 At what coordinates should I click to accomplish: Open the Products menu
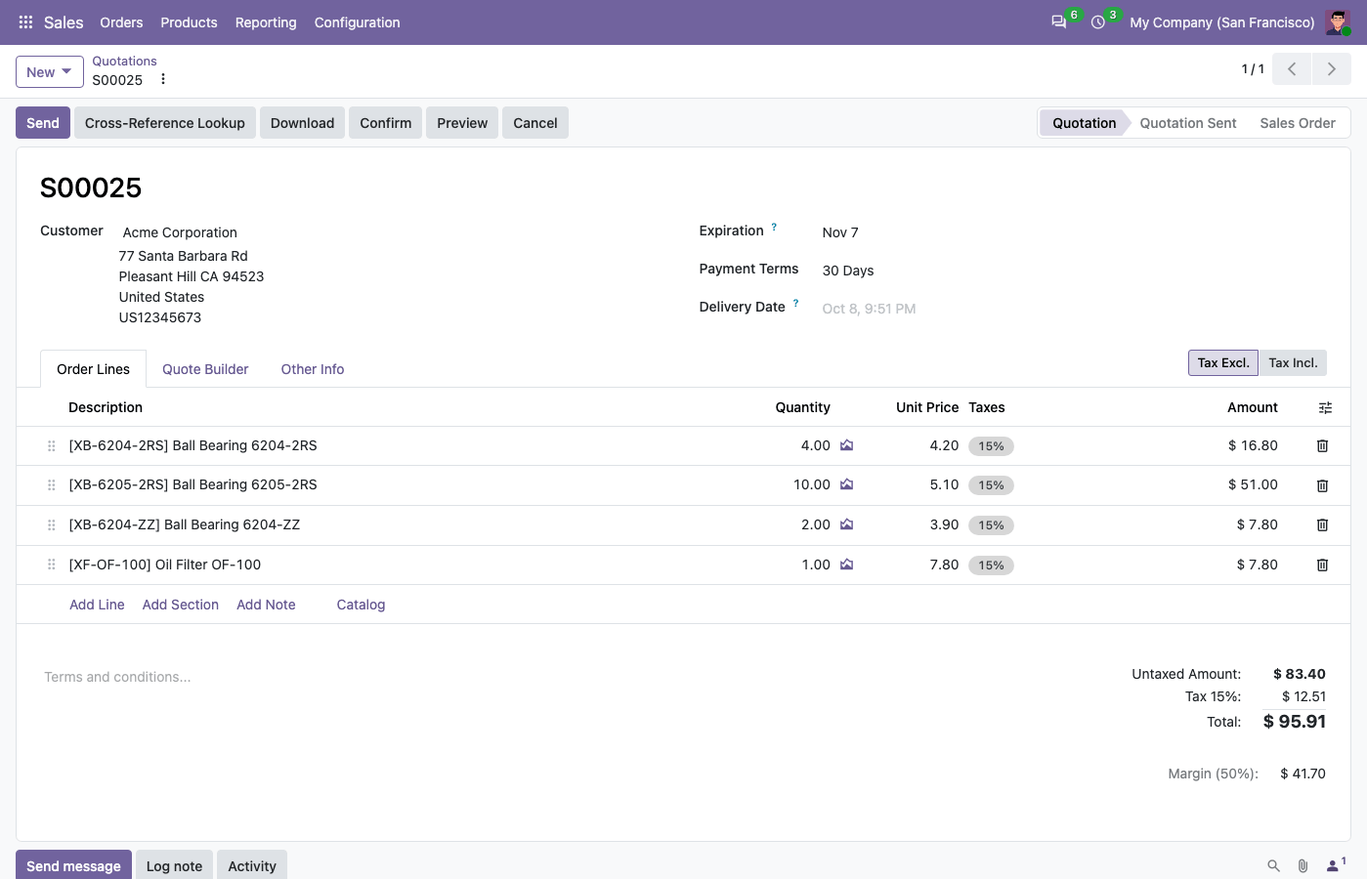[x=189, y=22]
